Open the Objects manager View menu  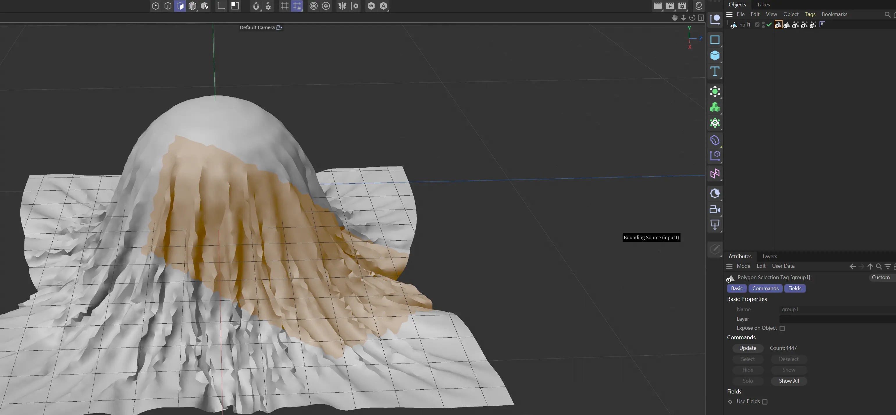(x=771, y=14)
